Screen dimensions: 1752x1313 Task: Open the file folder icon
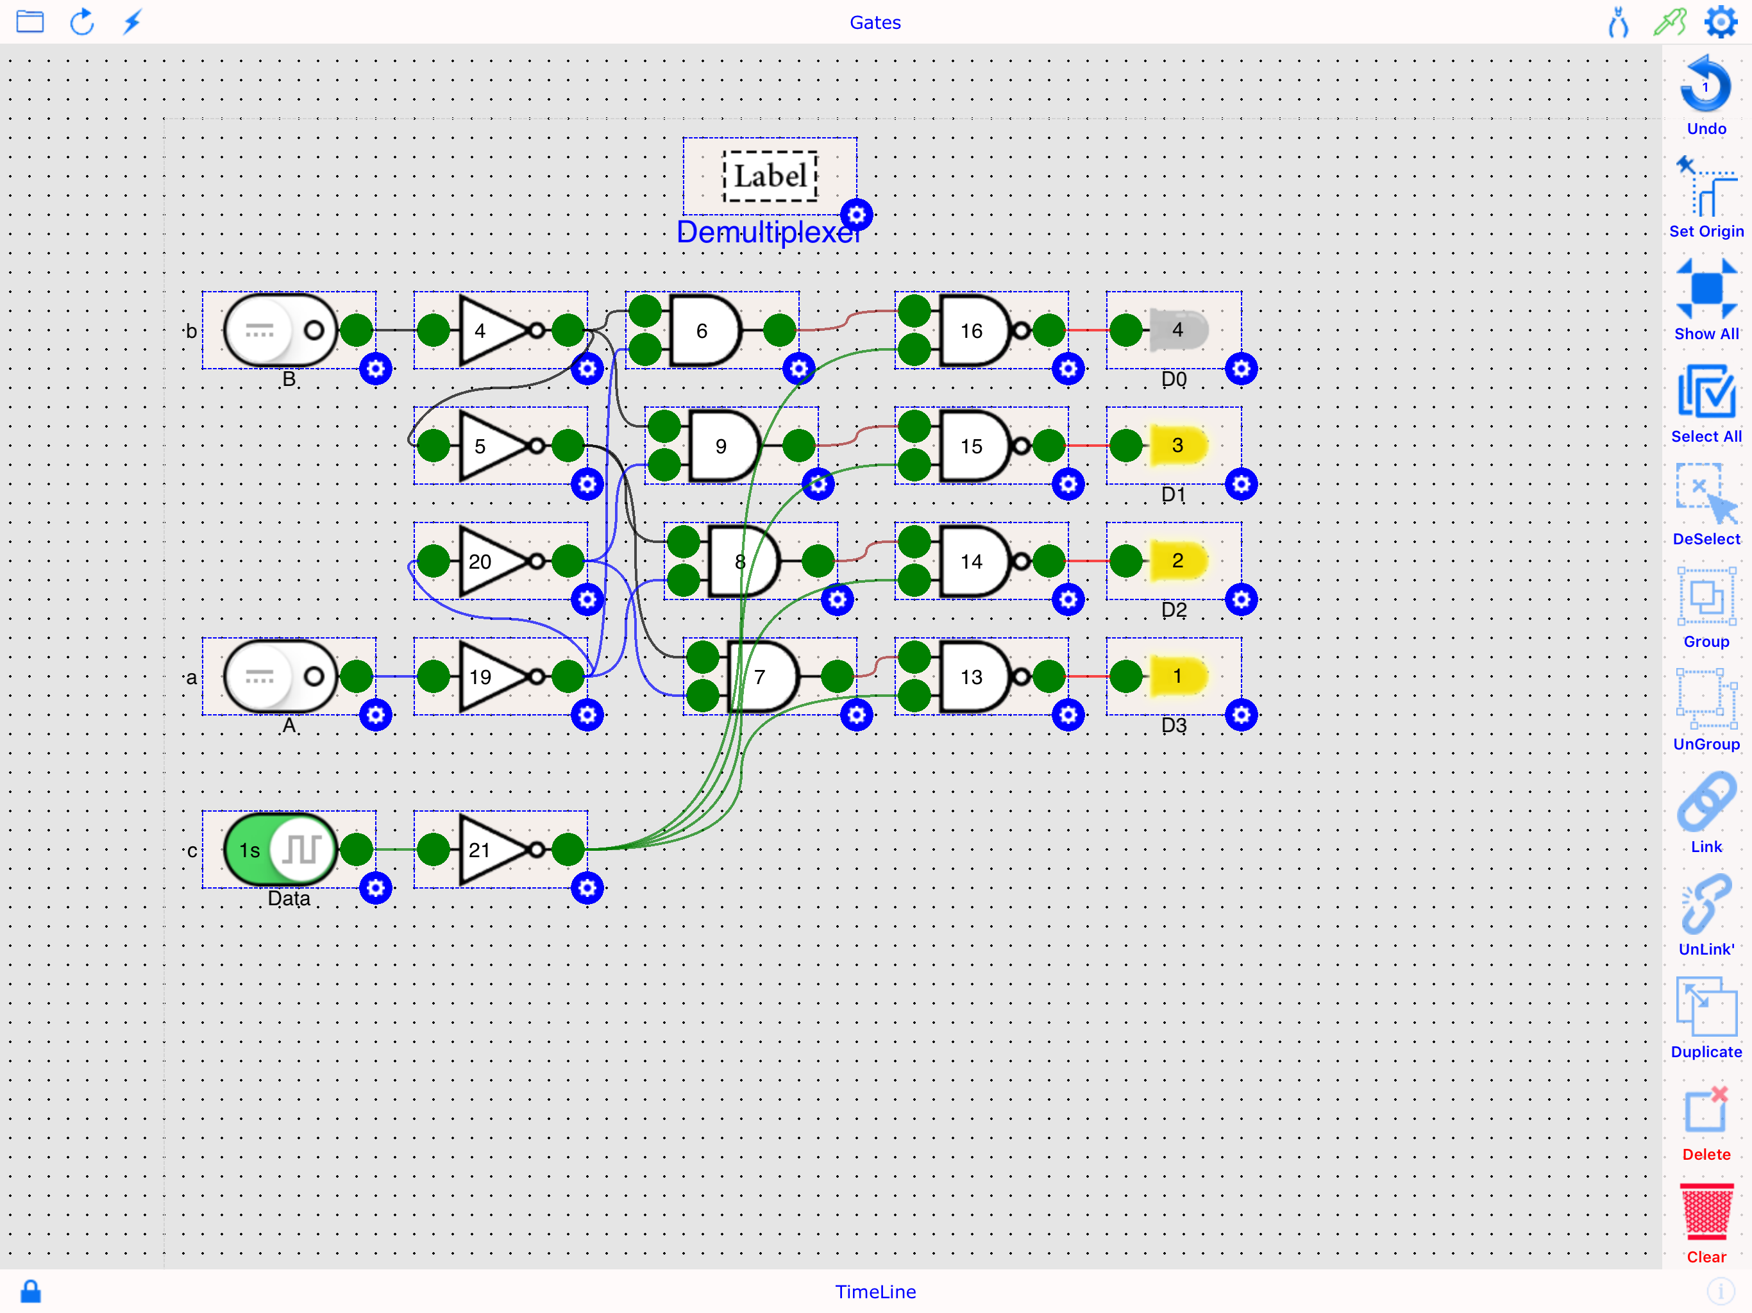30,21
